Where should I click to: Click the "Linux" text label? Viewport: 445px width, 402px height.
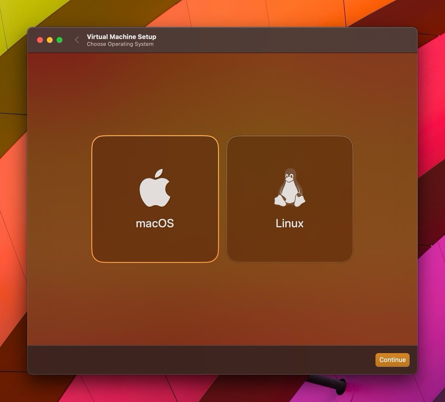(x=290, y=223)
